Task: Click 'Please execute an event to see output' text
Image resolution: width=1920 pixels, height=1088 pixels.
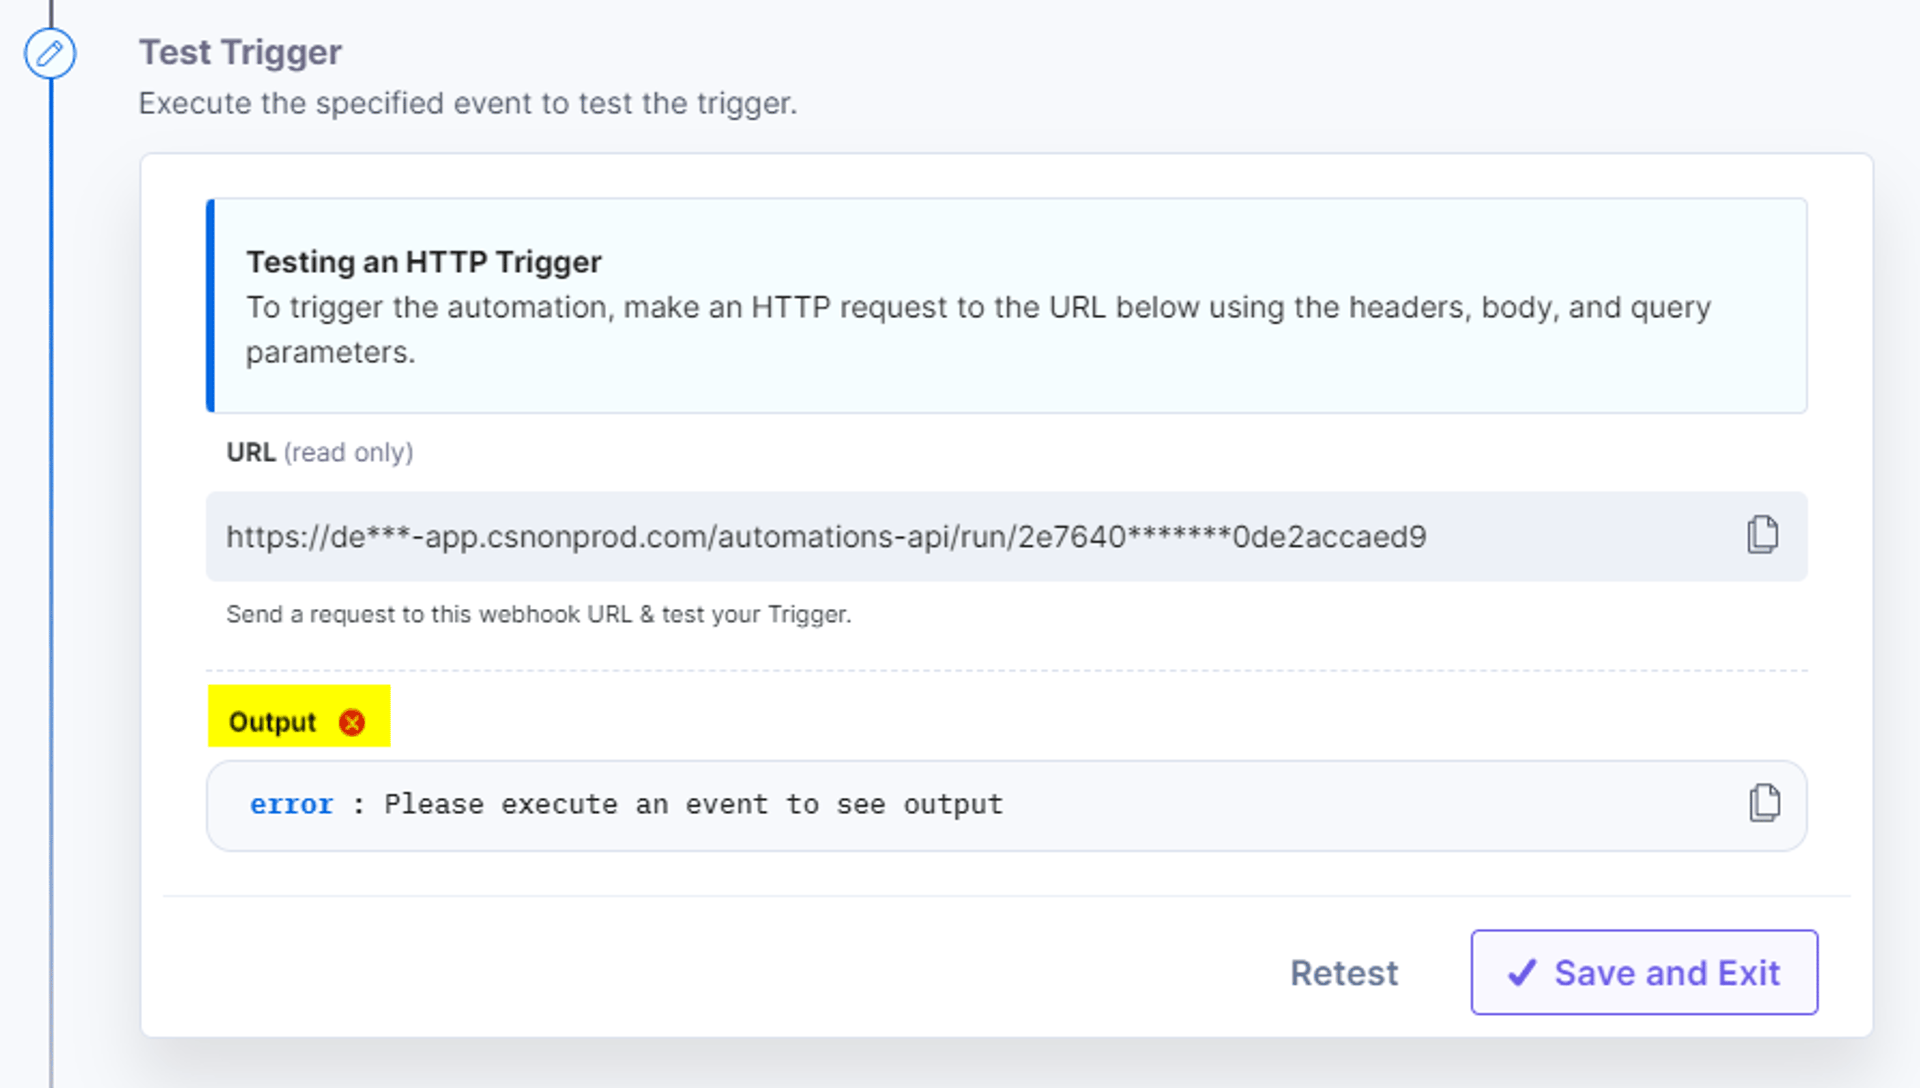Action: 693,805
